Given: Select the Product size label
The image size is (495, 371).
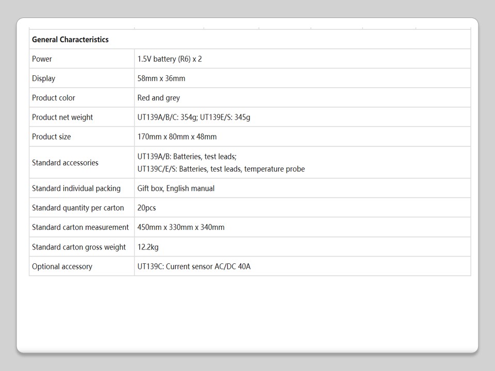Looking at the screenshot, I should [x=52, y=137].
